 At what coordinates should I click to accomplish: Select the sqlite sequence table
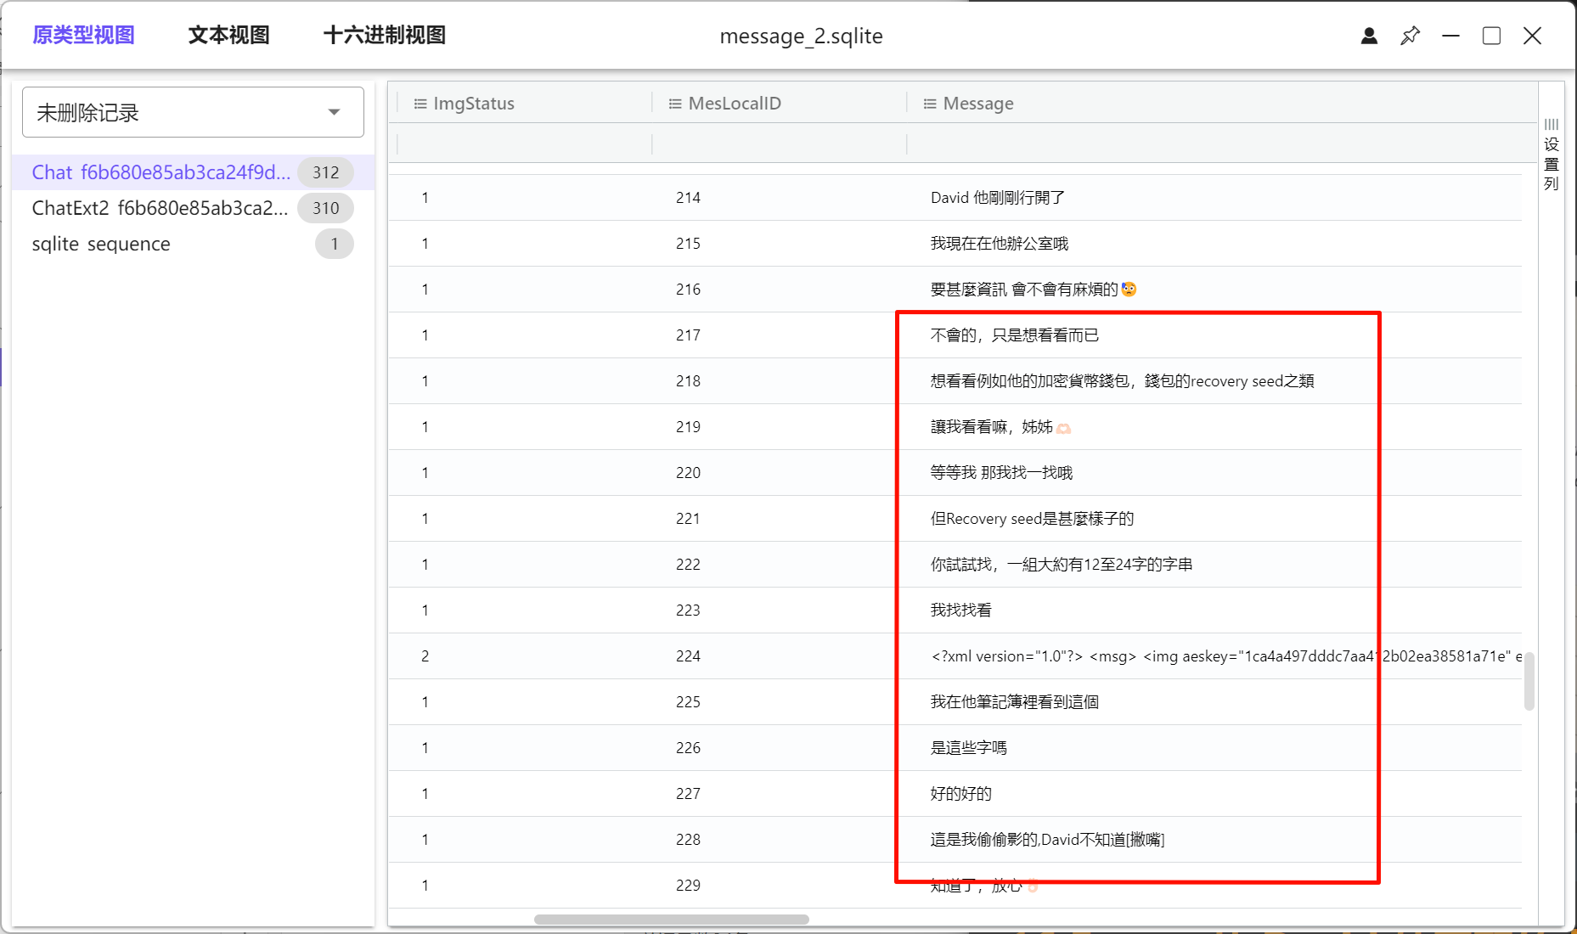coord(101,244)
